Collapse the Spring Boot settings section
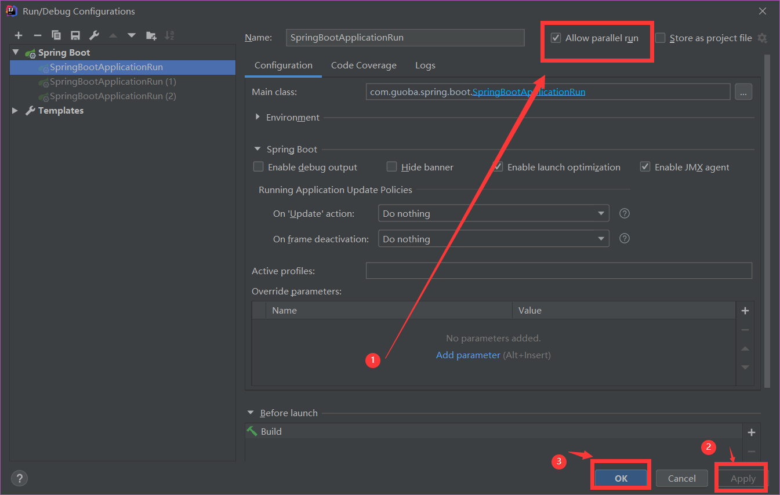This screenshot has width=780, height=495. click(258, 149)
